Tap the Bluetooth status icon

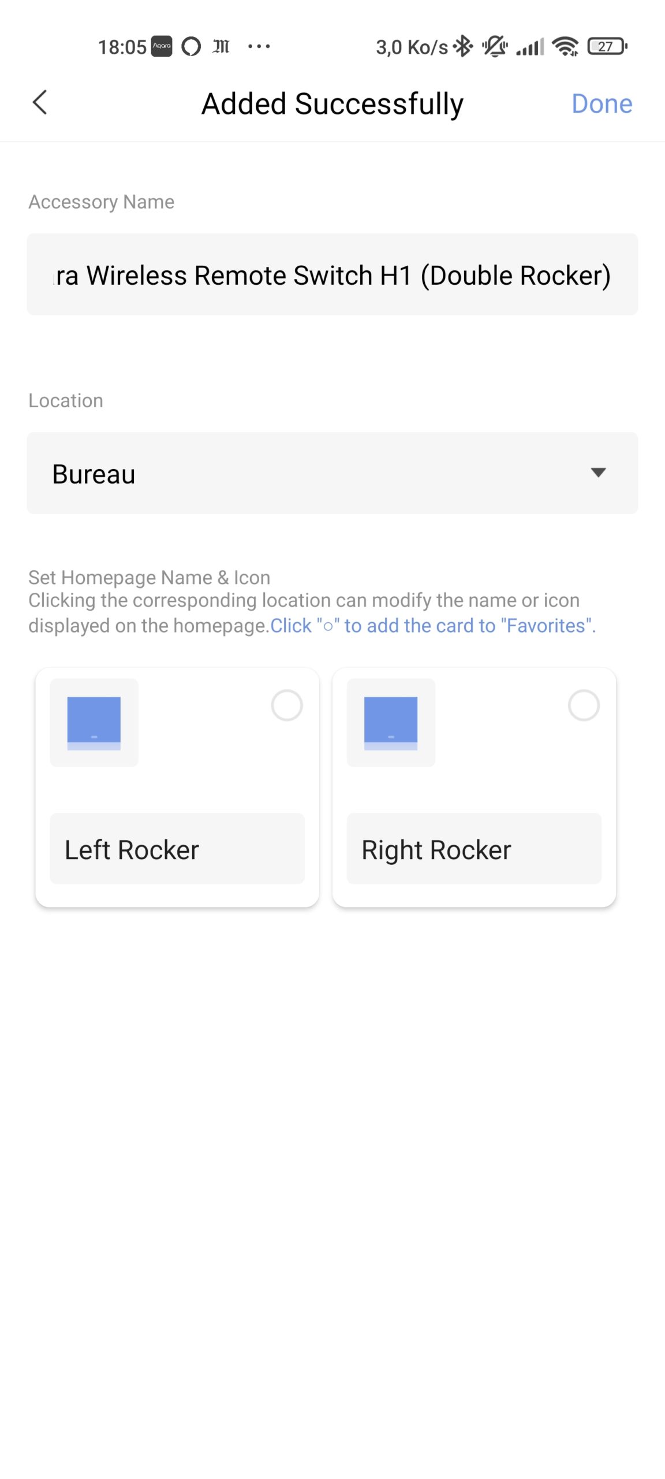(463, 46)
